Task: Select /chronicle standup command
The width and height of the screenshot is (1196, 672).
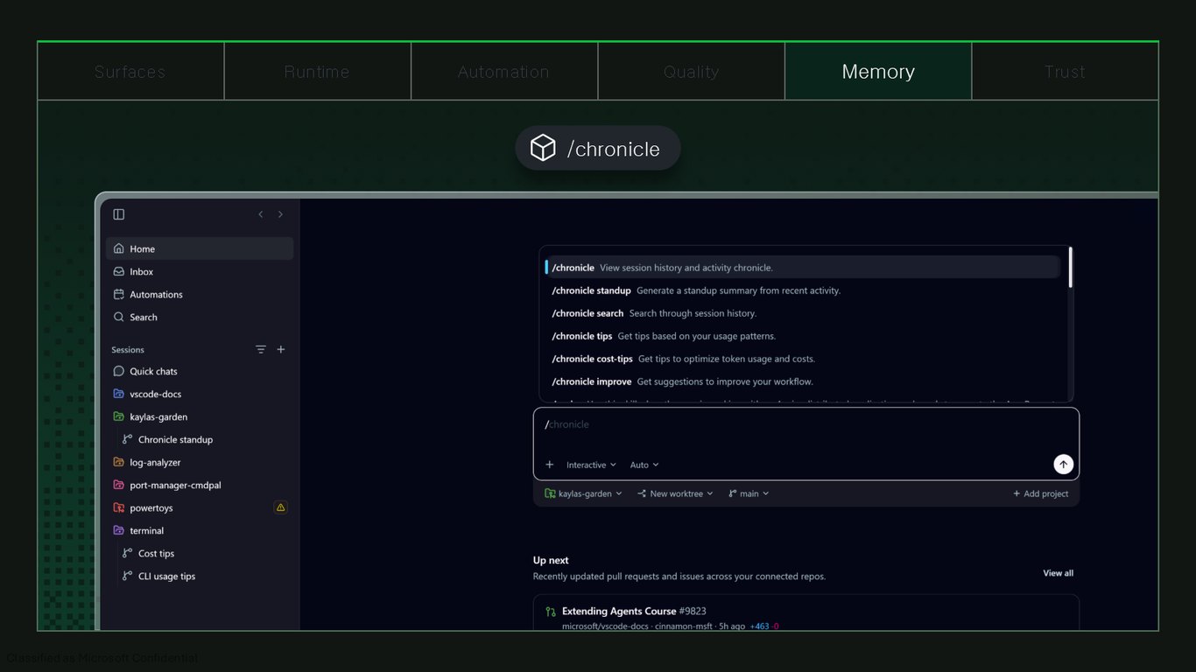Action: tap(806, 290)
